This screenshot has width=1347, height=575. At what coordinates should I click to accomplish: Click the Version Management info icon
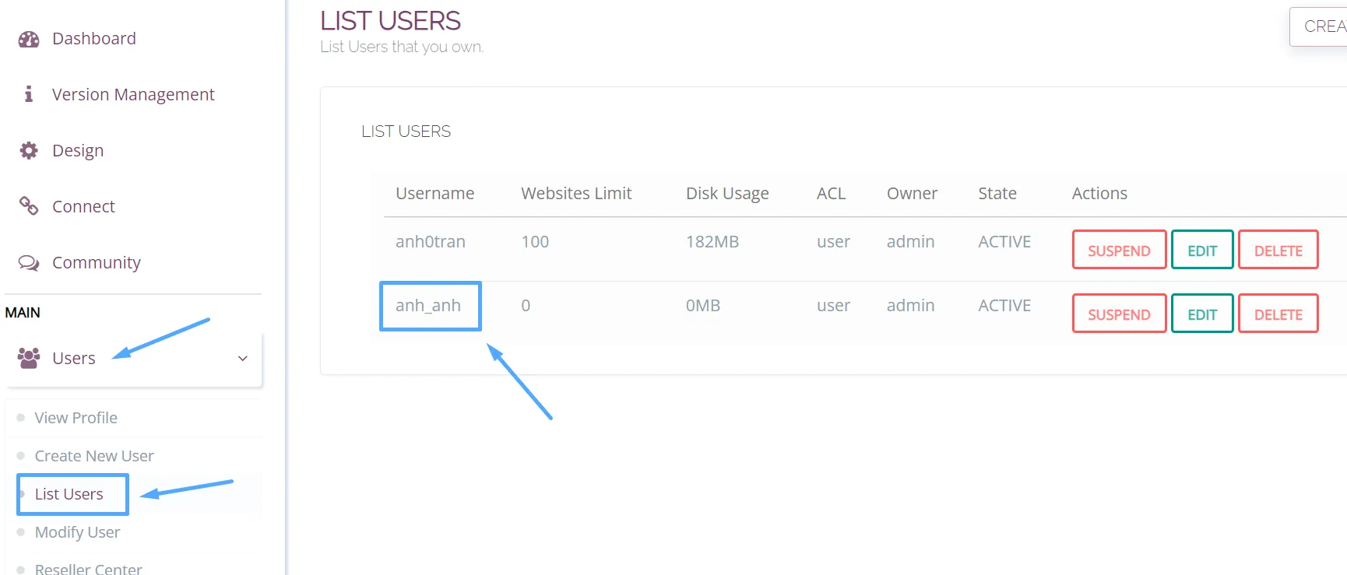29,94
